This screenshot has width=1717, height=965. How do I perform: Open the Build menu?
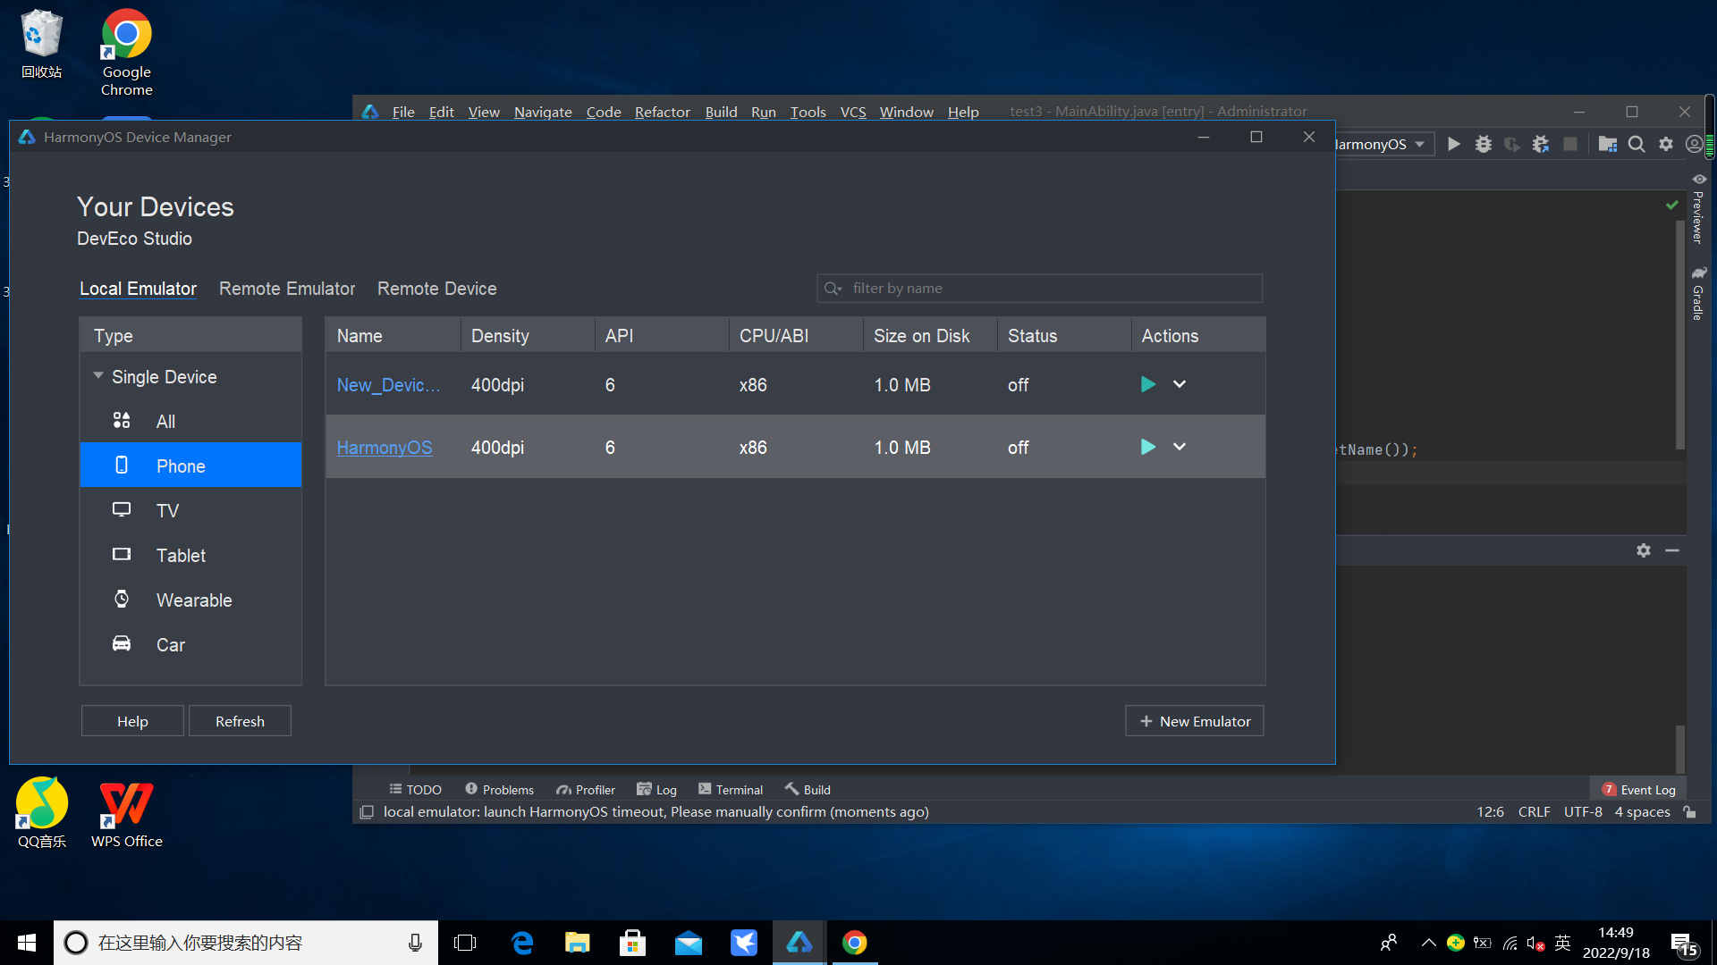pos(721,112)
